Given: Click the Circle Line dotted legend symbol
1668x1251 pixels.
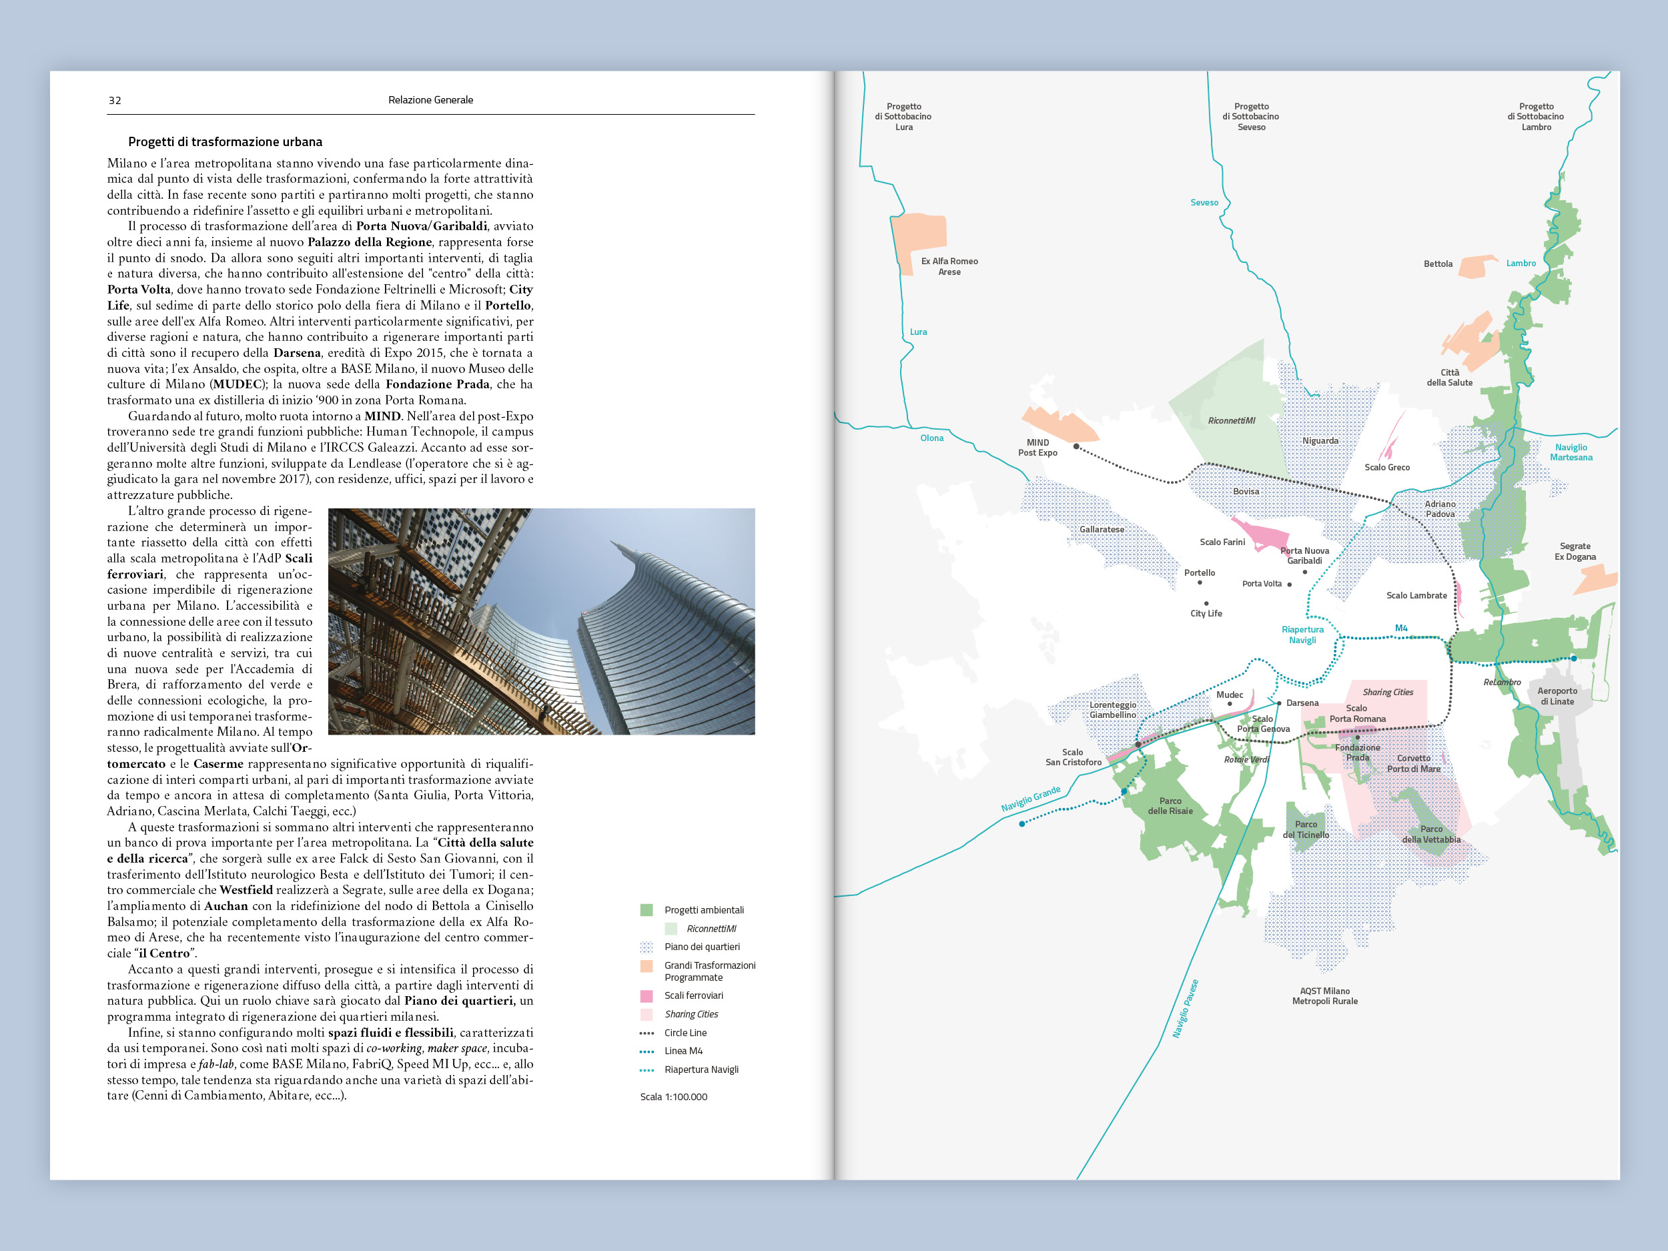Looking at the screenshot, I should point(647,1033).
